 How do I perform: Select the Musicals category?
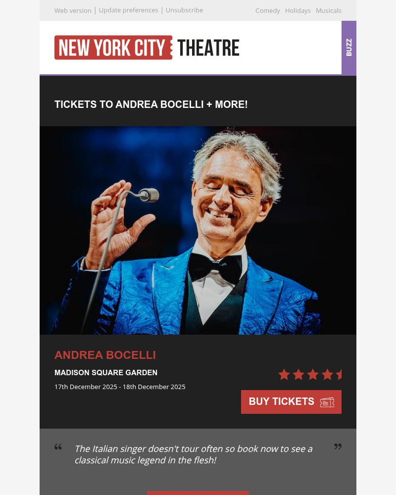coord(328,10)
